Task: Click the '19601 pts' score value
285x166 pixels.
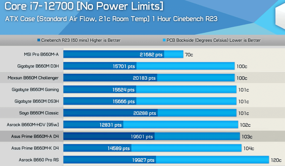Action: point(142,137)
